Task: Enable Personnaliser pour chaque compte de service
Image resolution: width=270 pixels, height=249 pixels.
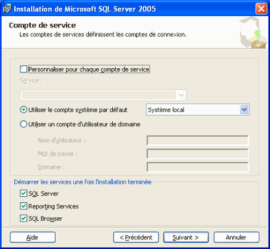Action: 23,69
